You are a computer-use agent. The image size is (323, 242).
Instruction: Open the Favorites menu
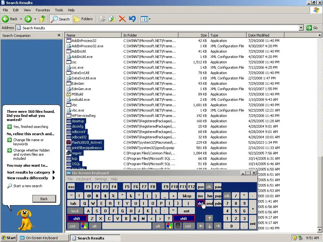point(43,10)
